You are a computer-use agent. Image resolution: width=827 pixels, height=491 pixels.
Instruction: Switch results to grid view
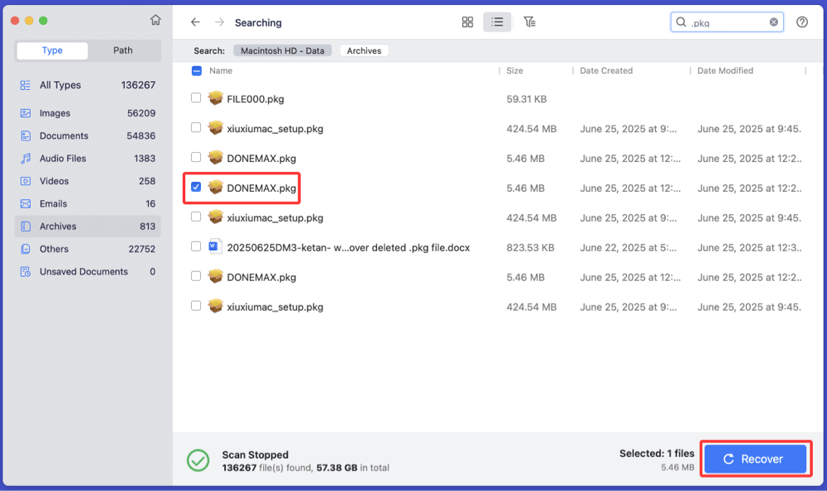point(467,22)
